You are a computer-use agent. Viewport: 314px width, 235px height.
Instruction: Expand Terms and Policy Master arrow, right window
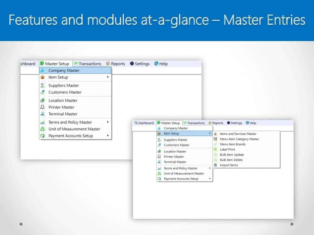(x=210, y=168)
